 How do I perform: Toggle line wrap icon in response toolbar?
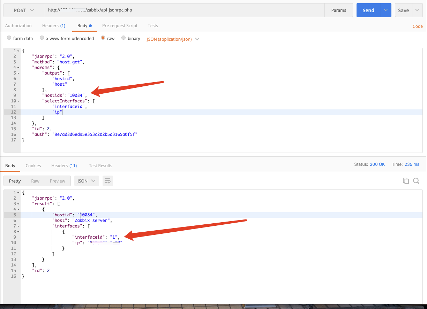[108, 181]
